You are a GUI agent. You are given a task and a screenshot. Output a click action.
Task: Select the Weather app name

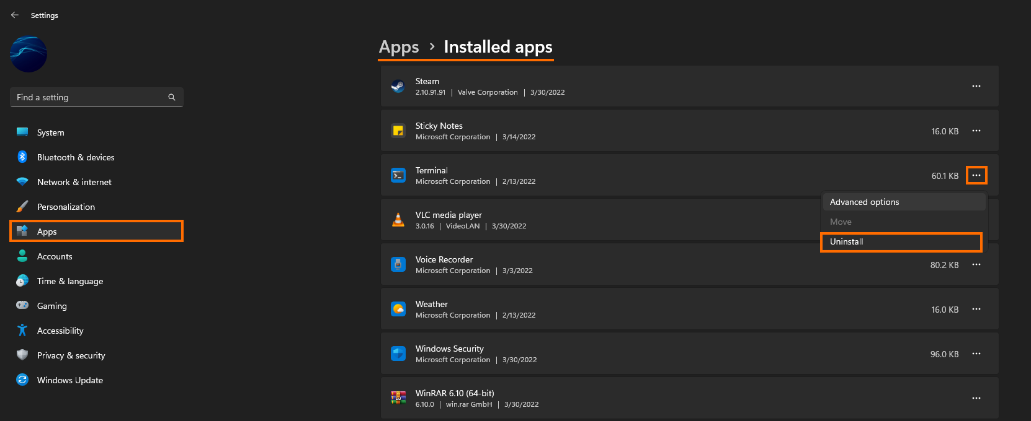(x=432, y=304)
